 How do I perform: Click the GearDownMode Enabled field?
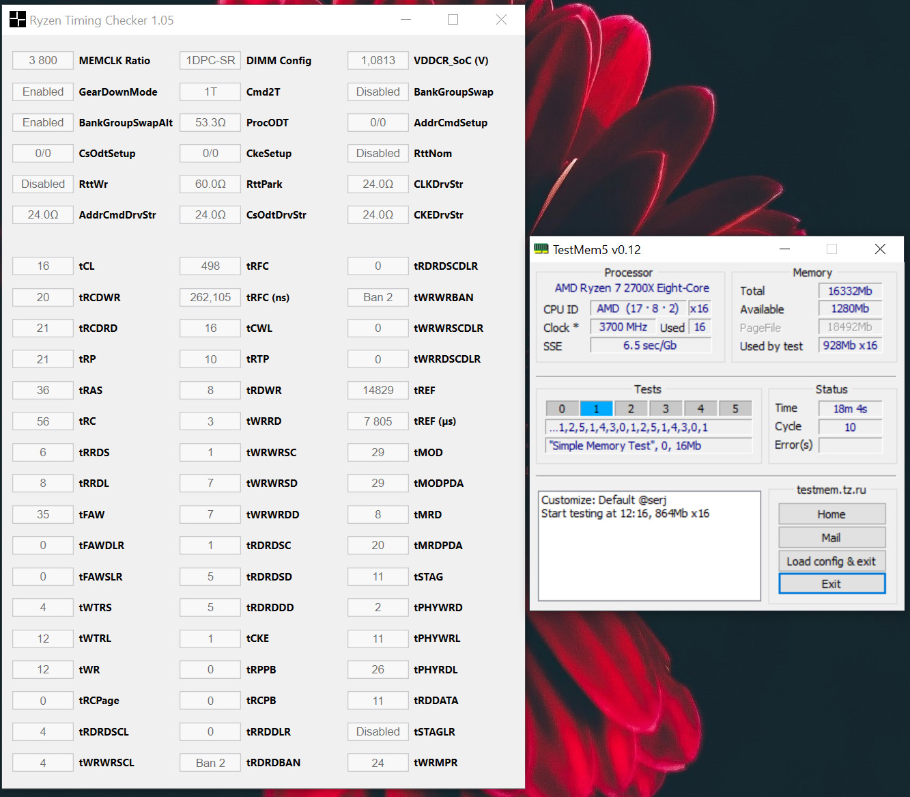coord(43,92)
